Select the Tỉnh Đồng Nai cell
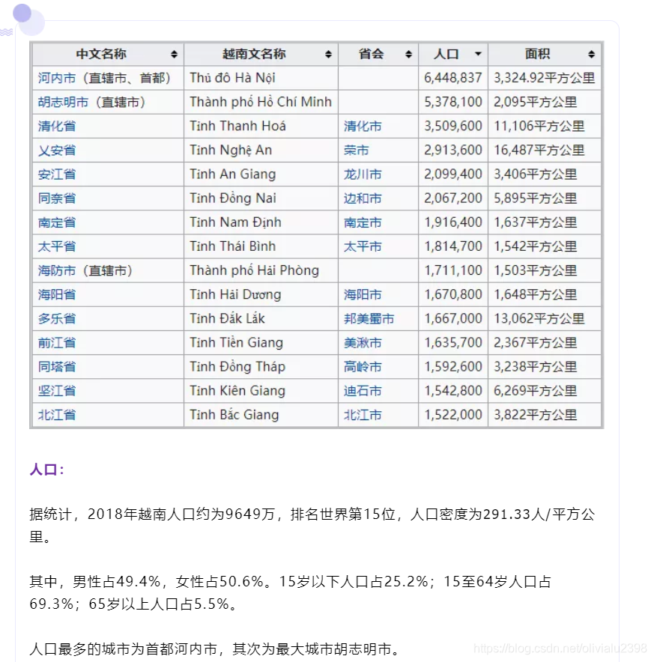Image resolution: width=654 pixels, height=662 pixels. (261, 198)
